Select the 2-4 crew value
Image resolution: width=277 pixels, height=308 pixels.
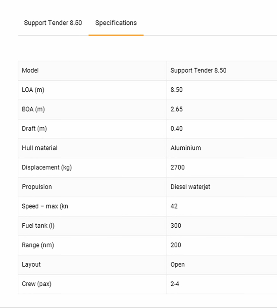point(175,284)
